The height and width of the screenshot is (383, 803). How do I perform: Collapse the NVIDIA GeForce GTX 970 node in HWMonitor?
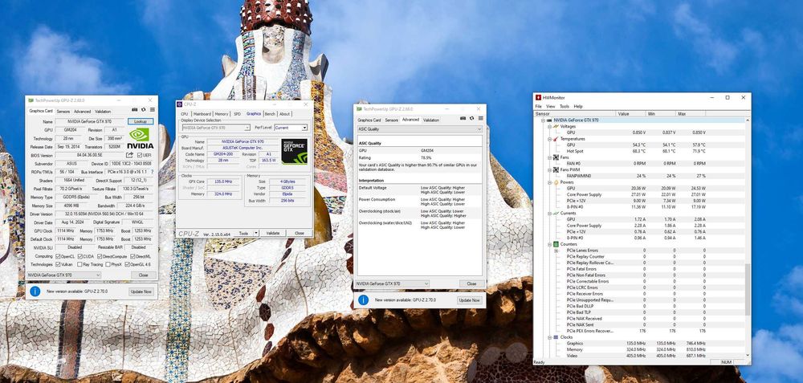coord(543,120)
